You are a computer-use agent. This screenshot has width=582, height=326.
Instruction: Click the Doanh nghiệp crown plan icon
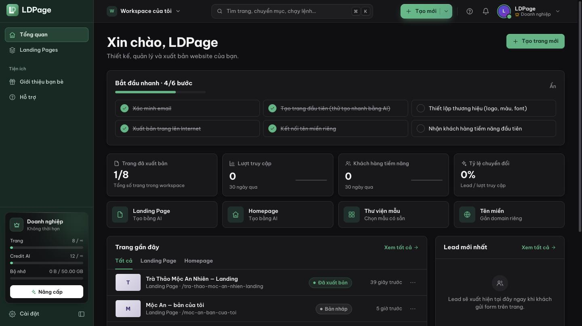[x=17, y=225]
